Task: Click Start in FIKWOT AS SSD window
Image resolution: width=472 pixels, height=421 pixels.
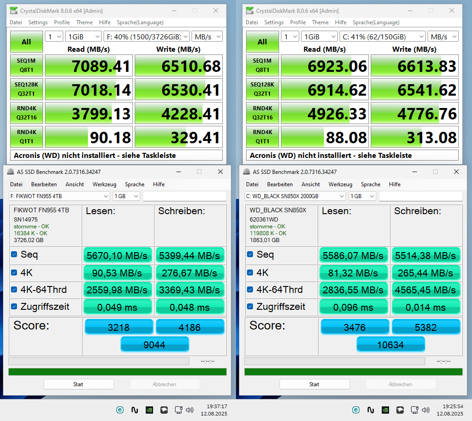Action: click(x=78, y=384)
